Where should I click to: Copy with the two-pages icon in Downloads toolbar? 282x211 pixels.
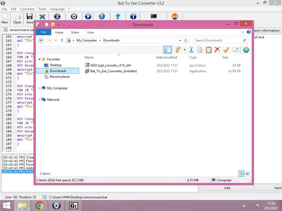coord(200,50)
